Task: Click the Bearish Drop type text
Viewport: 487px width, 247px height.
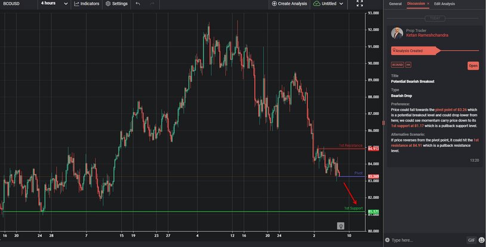Action: pos(401,96)
